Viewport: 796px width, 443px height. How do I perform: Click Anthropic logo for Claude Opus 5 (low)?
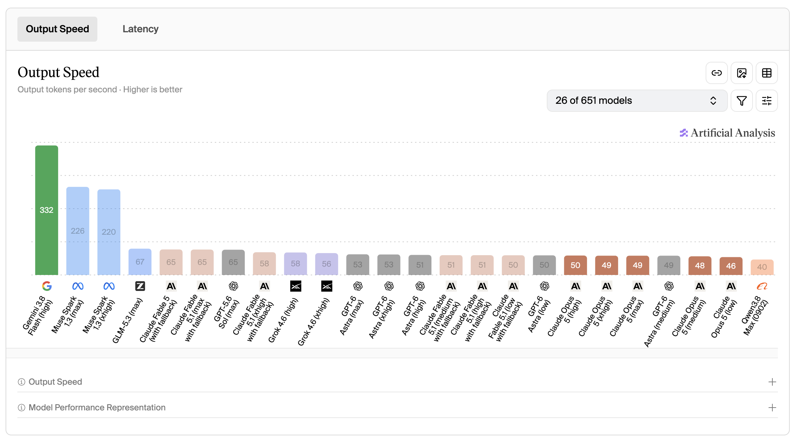pyautogui.click(x=731, y=286)
